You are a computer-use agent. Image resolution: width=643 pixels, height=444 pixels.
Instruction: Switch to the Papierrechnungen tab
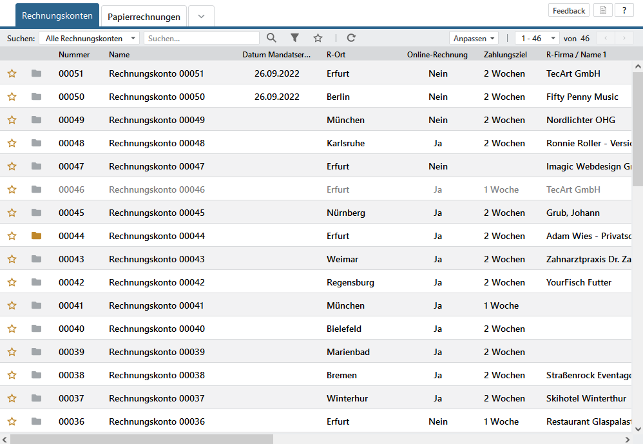(144, 17)
